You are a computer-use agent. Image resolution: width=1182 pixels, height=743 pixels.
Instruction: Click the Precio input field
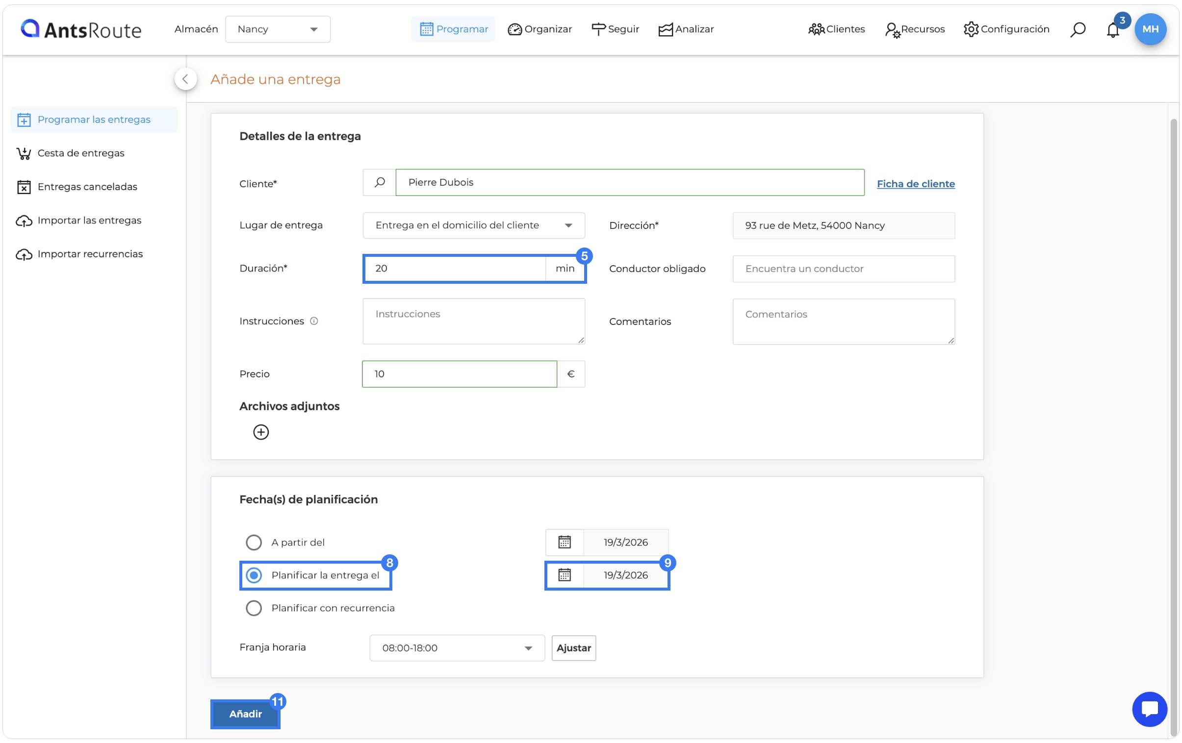coord(460,374)
